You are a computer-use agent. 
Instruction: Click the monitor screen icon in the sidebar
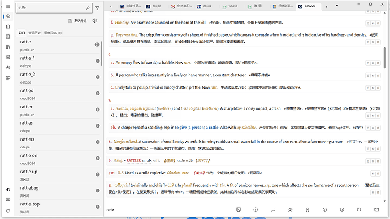[8, 78]
